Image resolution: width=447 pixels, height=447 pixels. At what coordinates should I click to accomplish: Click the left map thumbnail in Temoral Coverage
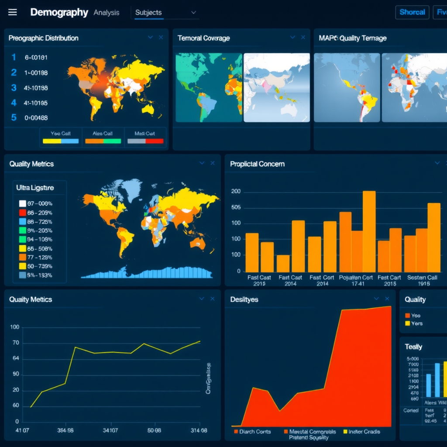pos(209,86)
